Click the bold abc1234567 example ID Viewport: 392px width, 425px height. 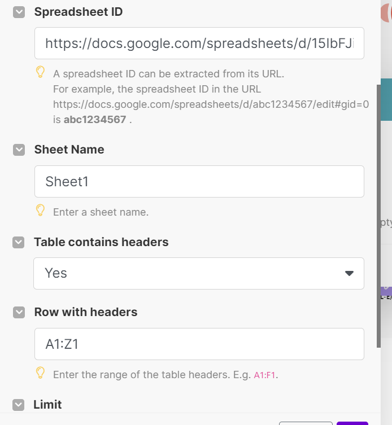click(94, 120)
